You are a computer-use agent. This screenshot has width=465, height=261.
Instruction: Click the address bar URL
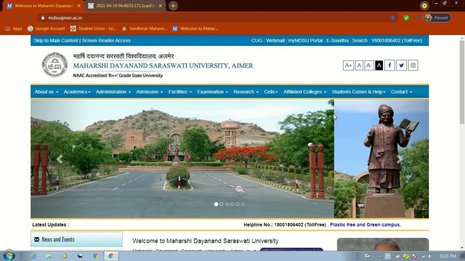point(65,18)
